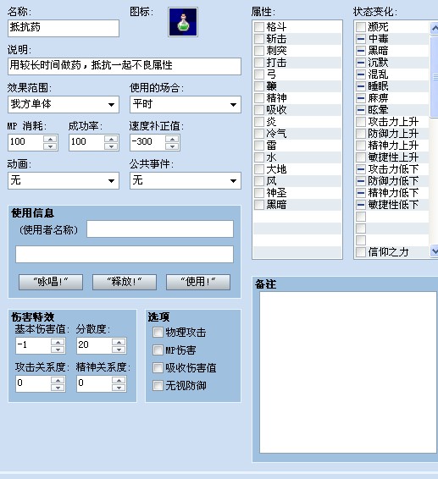Open the 使用的场合 dropdown 平时

[x=186, y=104]
